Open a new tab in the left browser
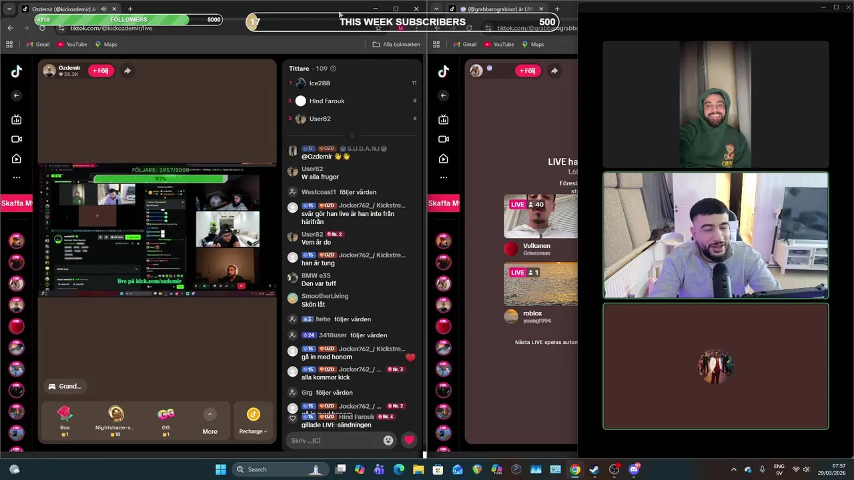854x480 pixels. (x=130, y=9)
